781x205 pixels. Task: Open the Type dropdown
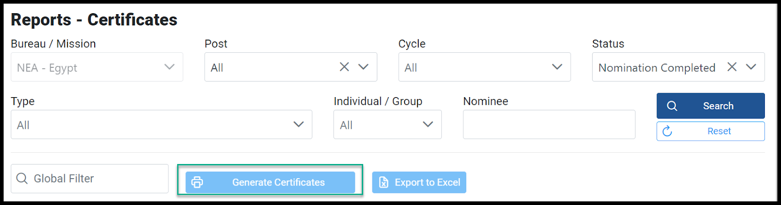(162, 124)
